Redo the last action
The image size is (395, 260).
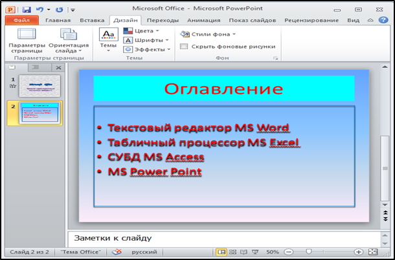60,10
